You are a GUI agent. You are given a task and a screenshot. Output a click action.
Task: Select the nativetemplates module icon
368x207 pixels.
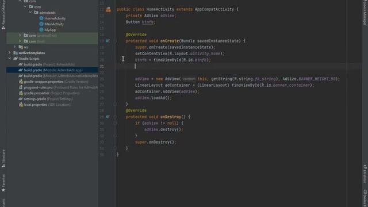pos(16,53)
